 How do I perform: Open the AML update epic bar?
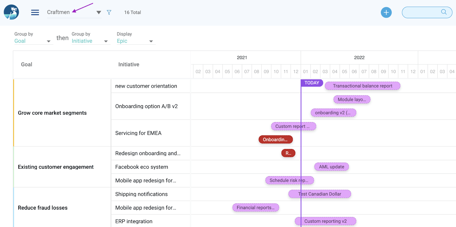(x=331, y=167)
